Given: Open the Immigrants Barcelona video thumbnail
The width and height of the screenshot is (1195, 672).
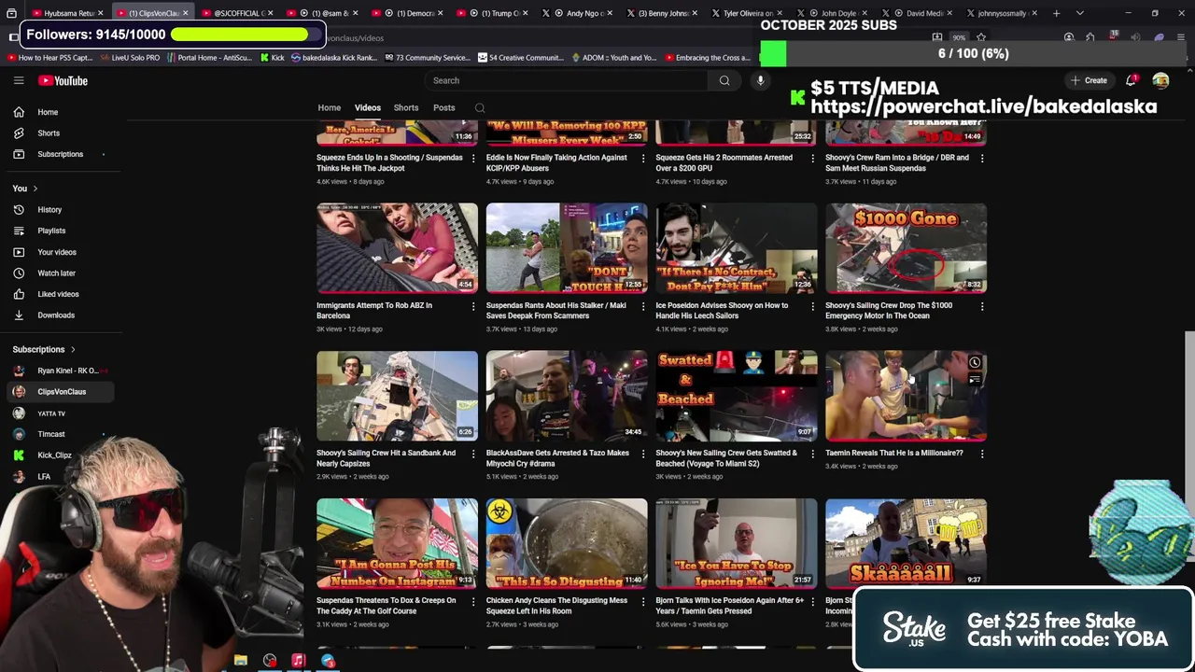Looking at the screenshot, I should 397,248.
